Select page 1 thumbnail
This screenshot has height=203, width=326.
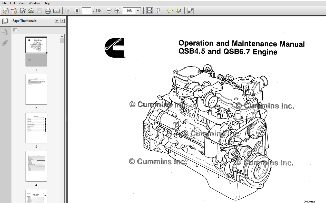click(36, 51)
